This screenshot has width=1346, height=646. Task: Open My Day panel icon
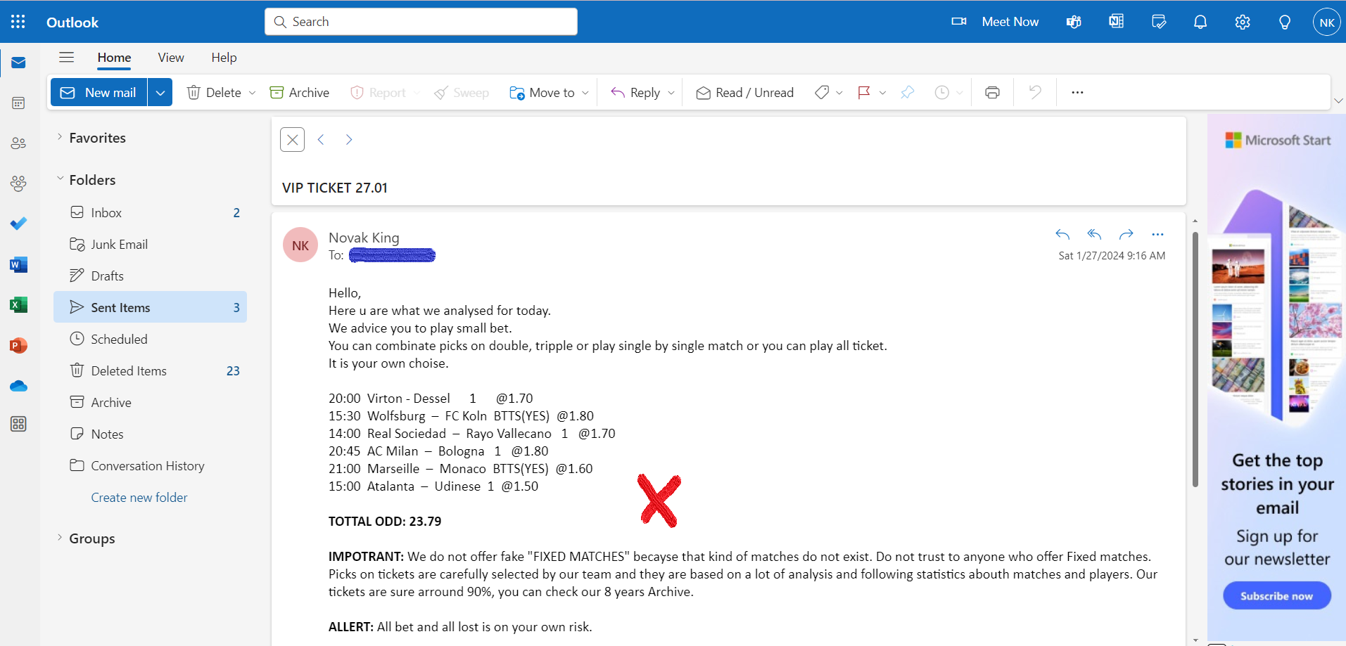[x=1158, y=22]
